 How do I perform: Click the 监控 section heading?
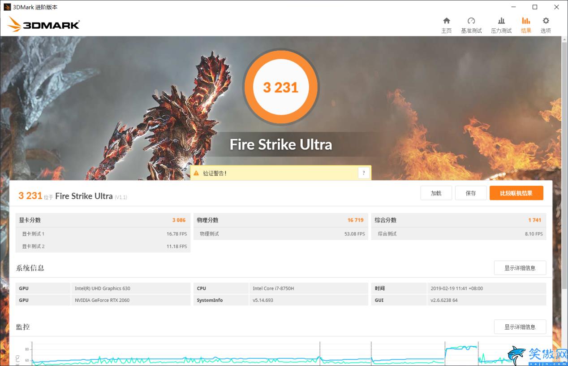pyautogui.click(x=23, y=327)
